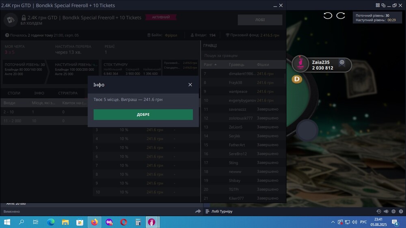Switch to the СТРУКТУРА tab
This screenshot has width=406, height=228.
68,93
